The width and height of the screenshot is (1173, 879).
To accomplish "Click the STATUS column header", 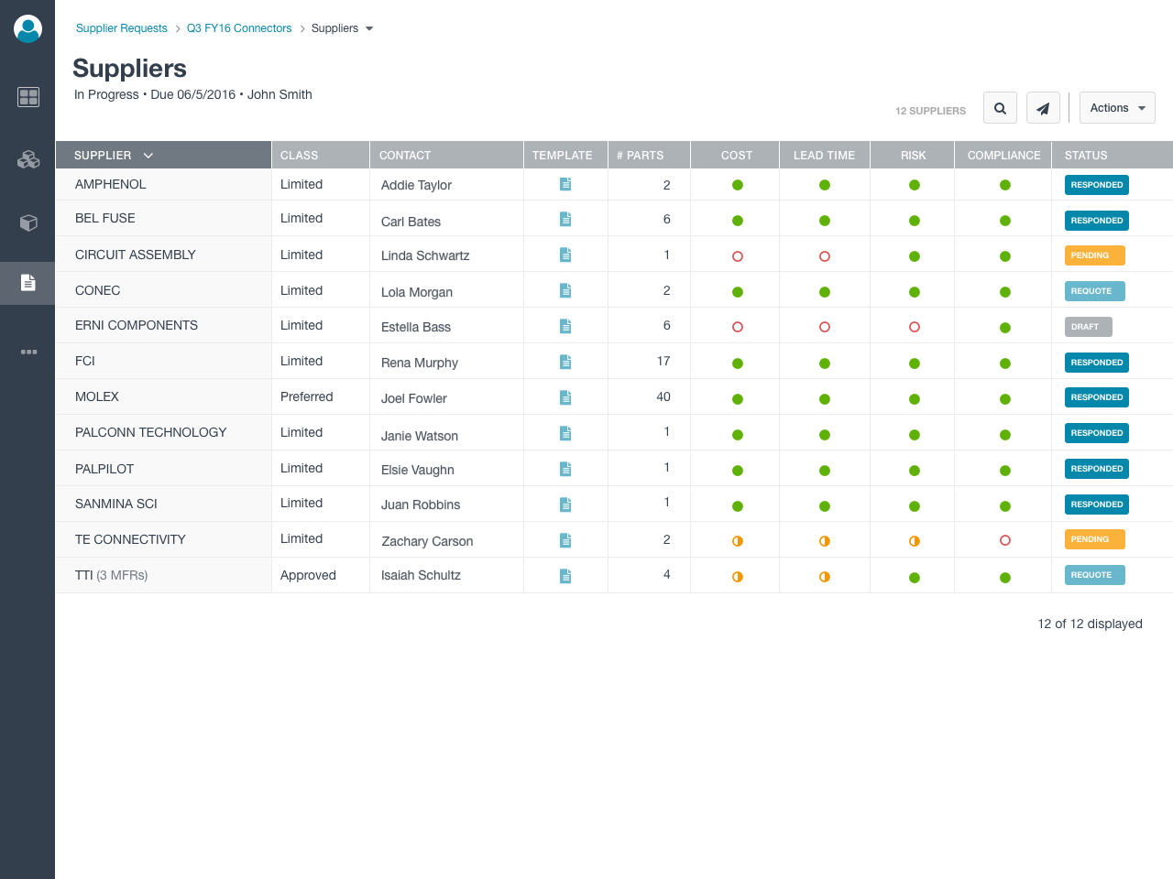I will coord(1086,156).
